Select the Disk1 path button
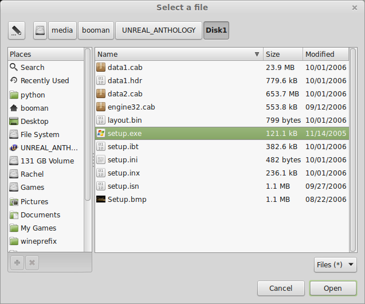This screenshot has height=304, width=365. pyautogui.click(x=216, y=30)
